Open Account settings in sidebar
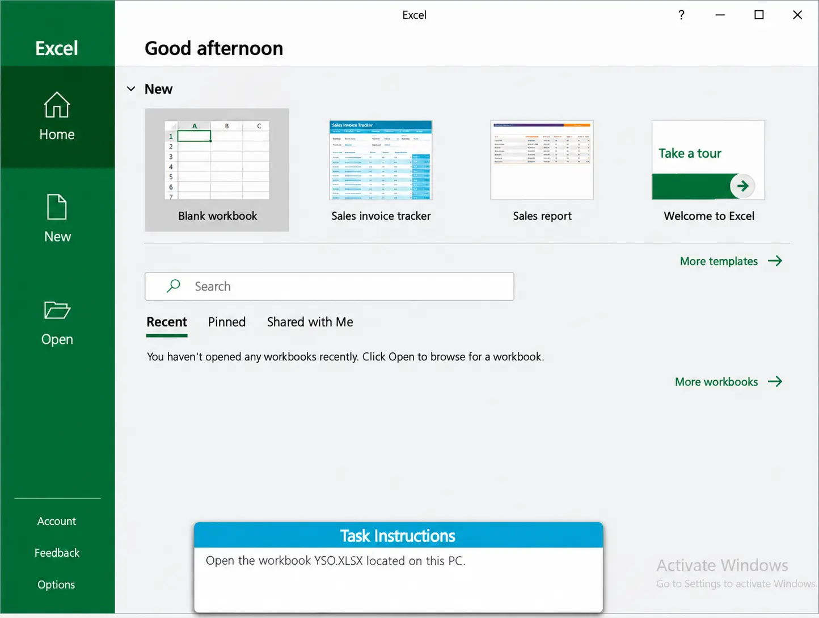Viewport: 819px width, 618px height. 57,521
